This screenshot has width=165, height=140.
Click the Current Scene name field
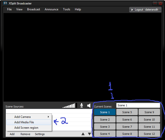(x=138, y=105)
